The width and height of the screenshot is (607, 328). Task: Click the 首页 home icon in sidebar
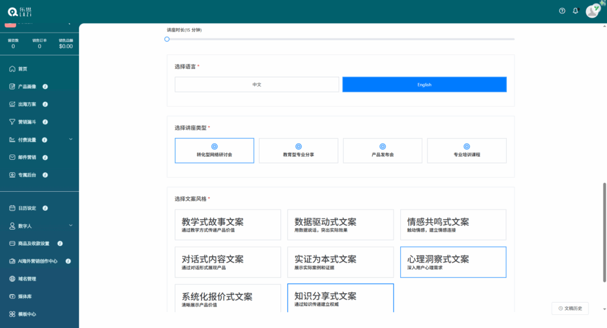coord(12,69)
